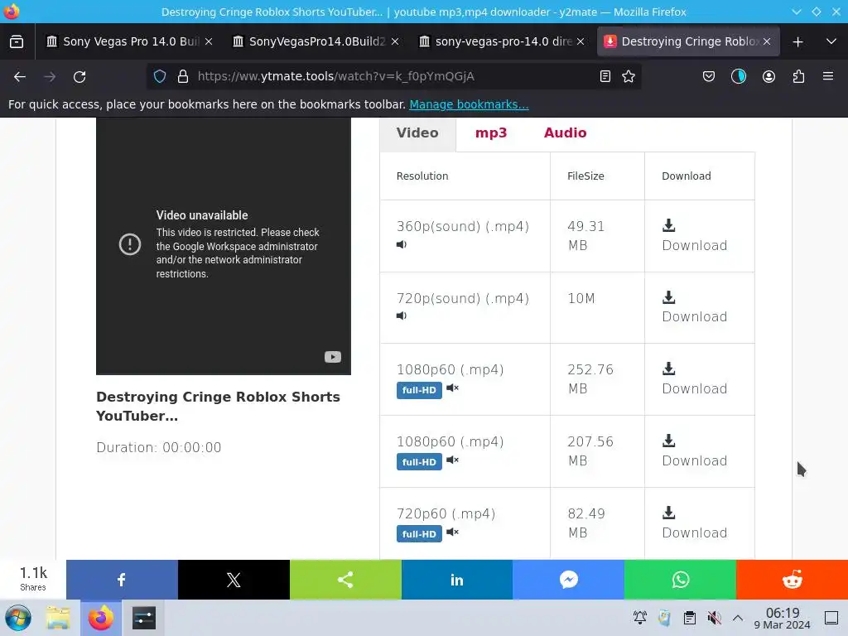The image size is (848, 636).
Task: Unmute the volume in system tray
Action: (715, 618)
